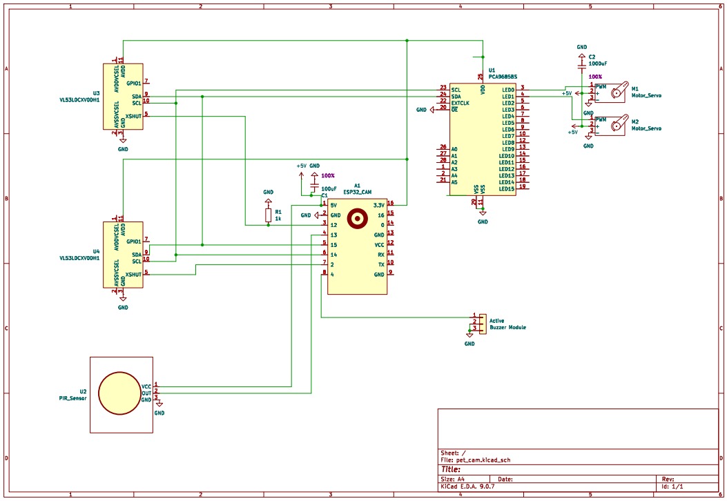Click the wire junction at ESP32_CAM 3.3V rail top

click(407, 41)
